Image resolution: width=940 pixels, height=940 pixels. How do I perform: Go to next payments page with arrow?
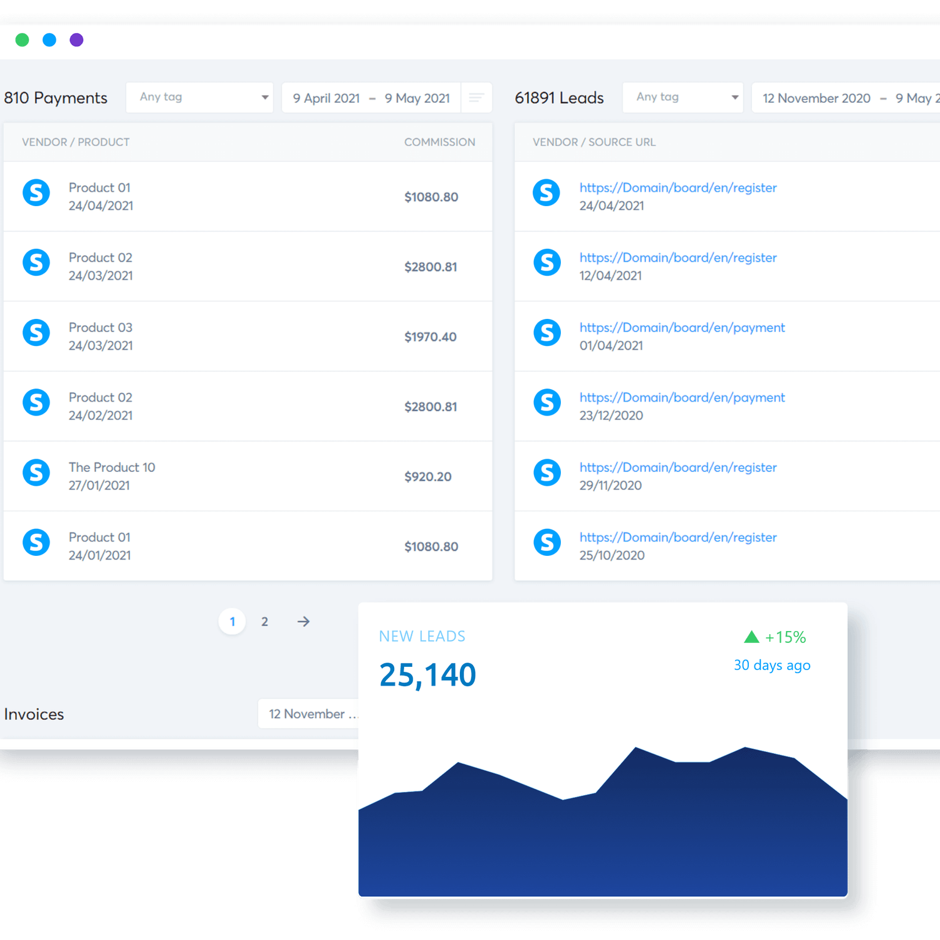(x=303, y=622)
